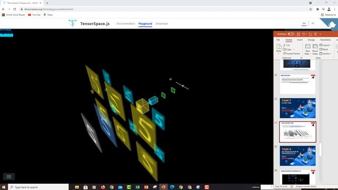This screenshot has width=338, height=190.
Task: Click the Save icon in PowerPoint title bar
Action: pyautogui.click(x=298, y=34)
